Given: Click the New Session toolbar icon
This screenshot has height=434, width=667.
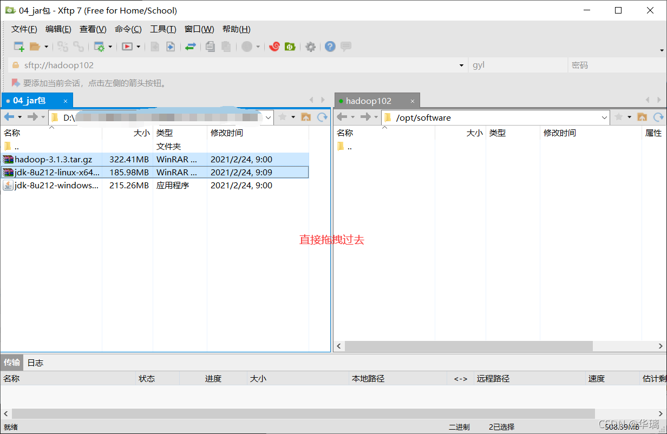Looking at the screenshot, I should (19, 47).
